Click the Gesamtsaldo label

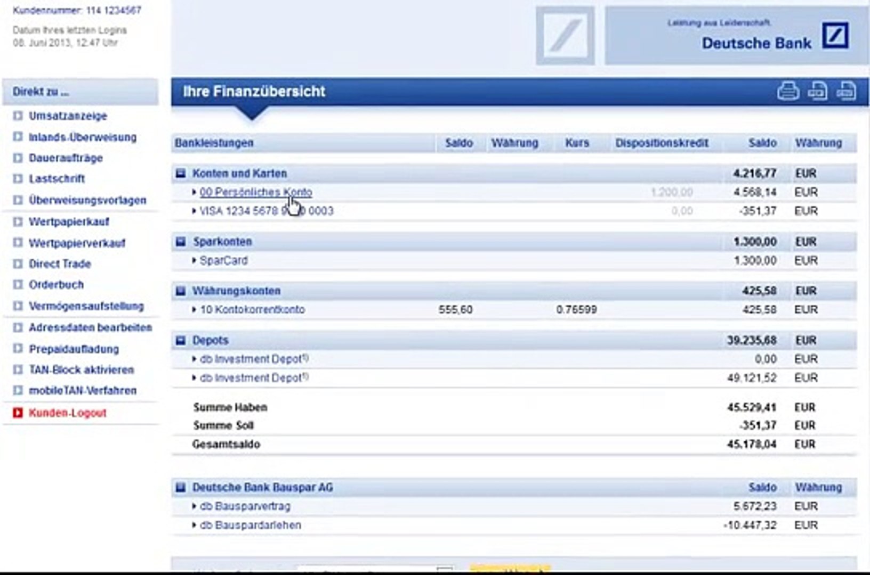click(x=226, y=444)
